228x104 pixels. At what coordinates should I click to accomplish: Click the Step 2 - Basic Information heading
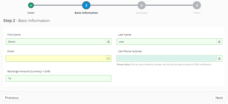point(26,21)
